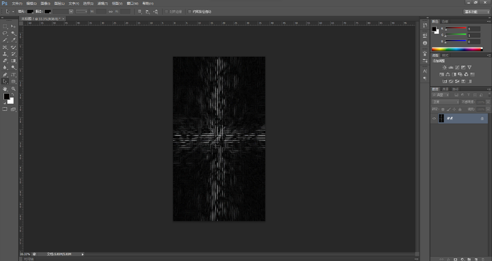The height and width of the screenshot is (261, 492).
Task: Choose the Eyedropper tool
Action: [x=14, y=40]
